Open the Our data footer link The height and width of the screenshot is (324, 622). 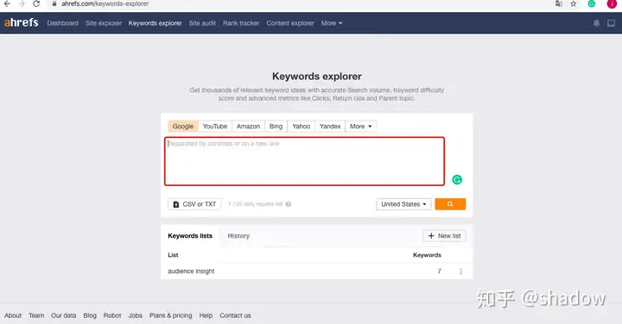point(63,315)
